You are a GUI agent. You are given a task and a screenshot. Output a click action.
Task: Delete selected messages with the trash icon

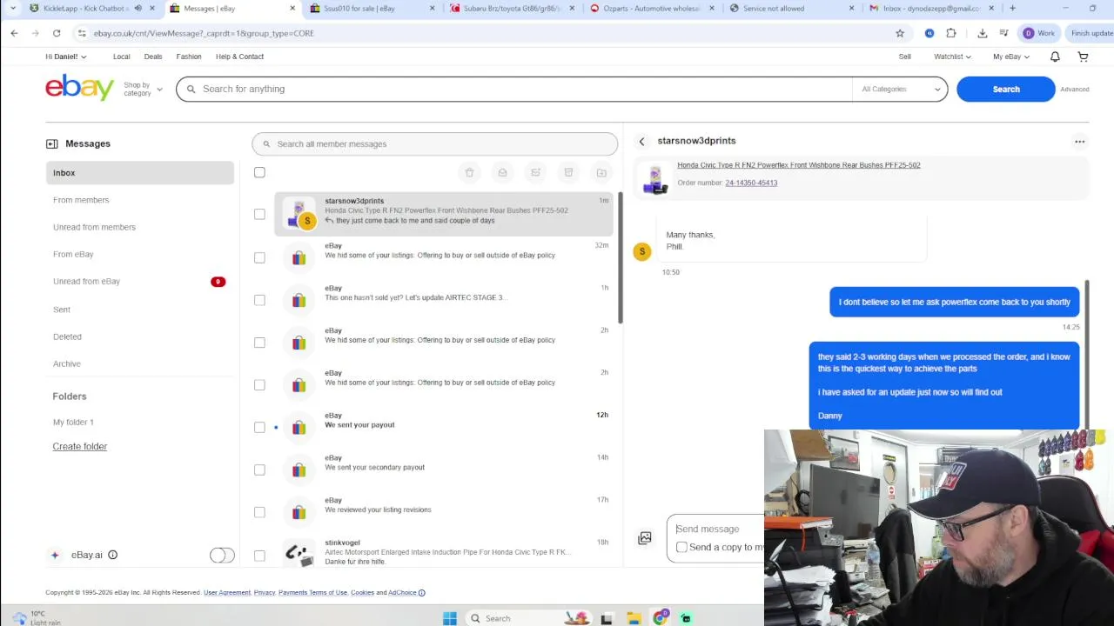(x=469, y=172)
